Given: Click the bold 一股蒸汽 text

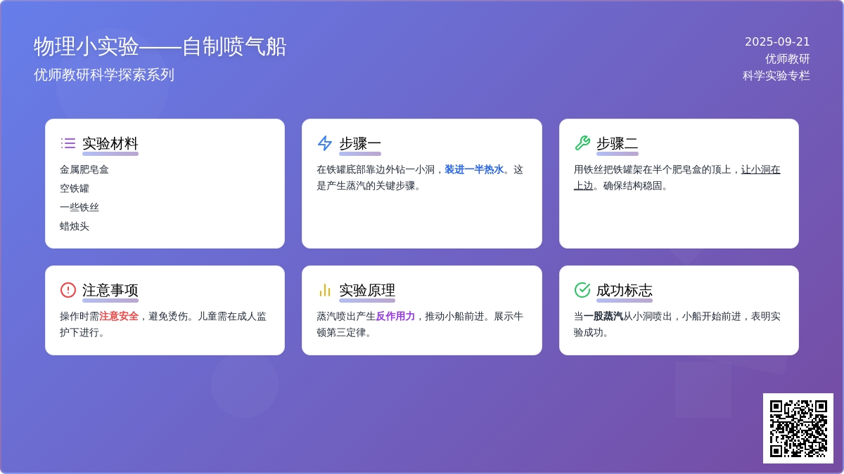Looking at the screenshot, I should click(603, 316).
